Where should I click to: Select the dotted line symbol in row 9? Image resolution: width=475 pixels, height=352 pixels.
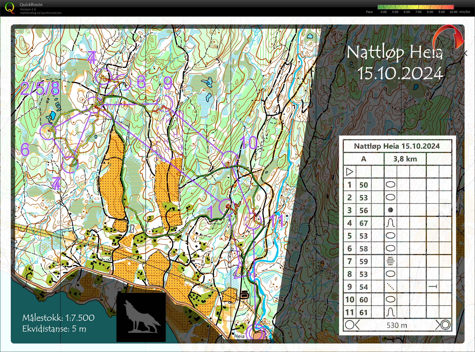(x=390, y=287)
